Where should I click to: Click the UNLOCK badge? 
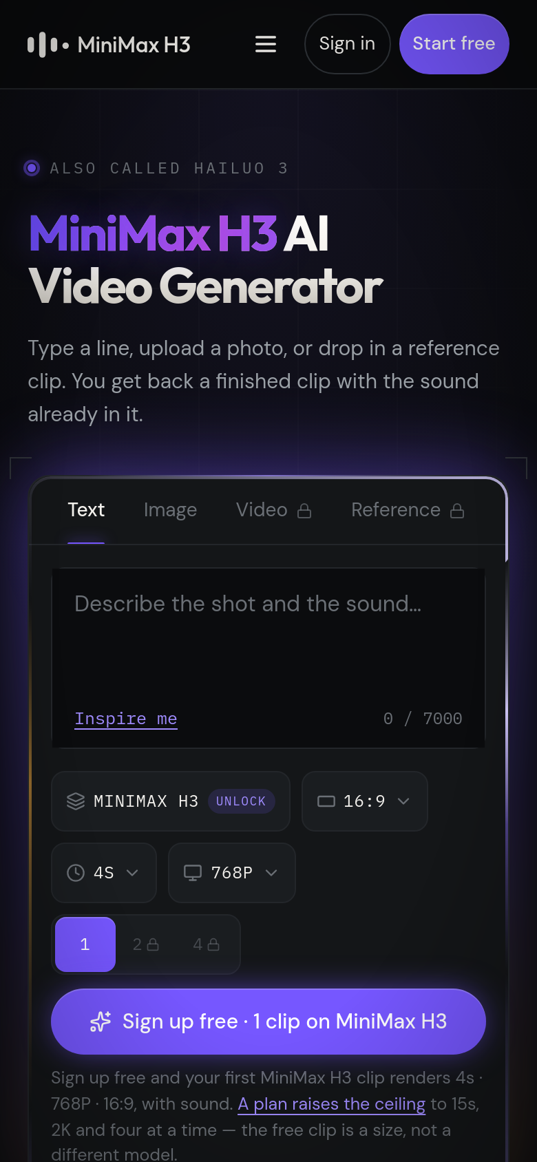pyautogui.click(x=241, y=801)
